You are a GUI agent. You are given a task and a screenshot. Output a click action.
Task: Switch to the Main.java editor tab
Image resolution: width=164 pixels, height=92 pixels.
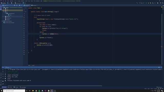(x=27, y=5)
